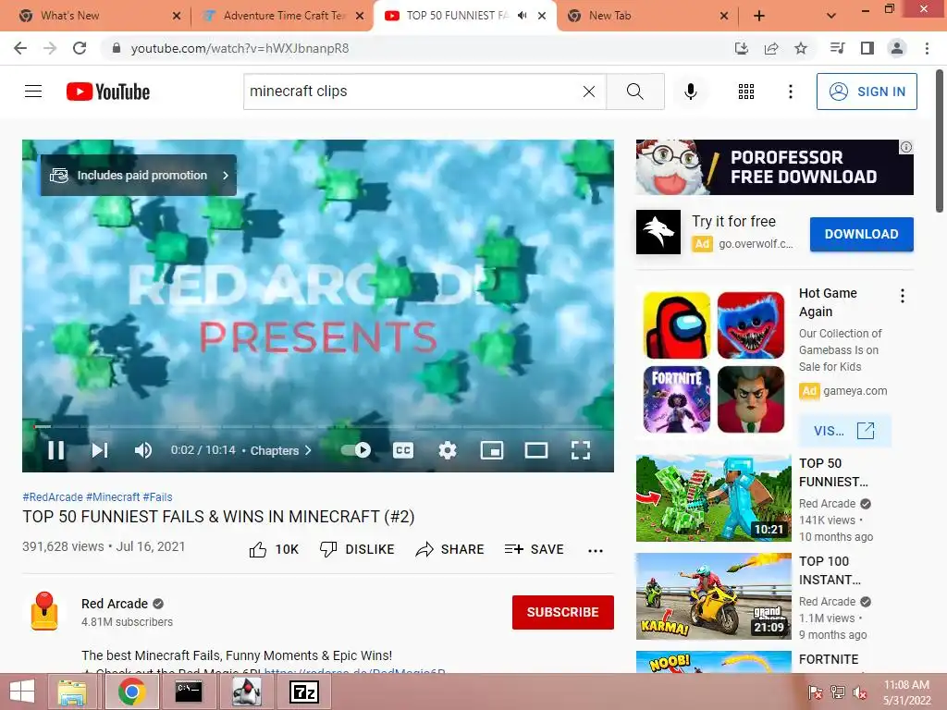Bookmark this page with star
947x710 pixels.
801,48
